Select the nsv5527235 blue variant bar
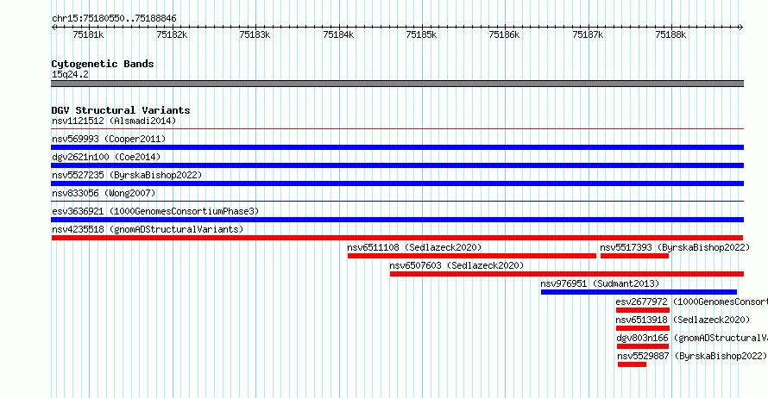The width and height of the screenshot is (768, 398). (397, 183)
